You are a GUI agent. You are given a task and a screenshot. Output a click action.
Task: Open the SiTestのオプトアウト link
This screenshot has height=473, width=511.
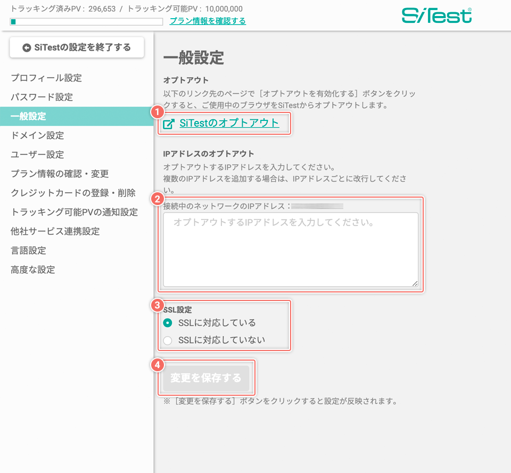(x=229, y=123)
